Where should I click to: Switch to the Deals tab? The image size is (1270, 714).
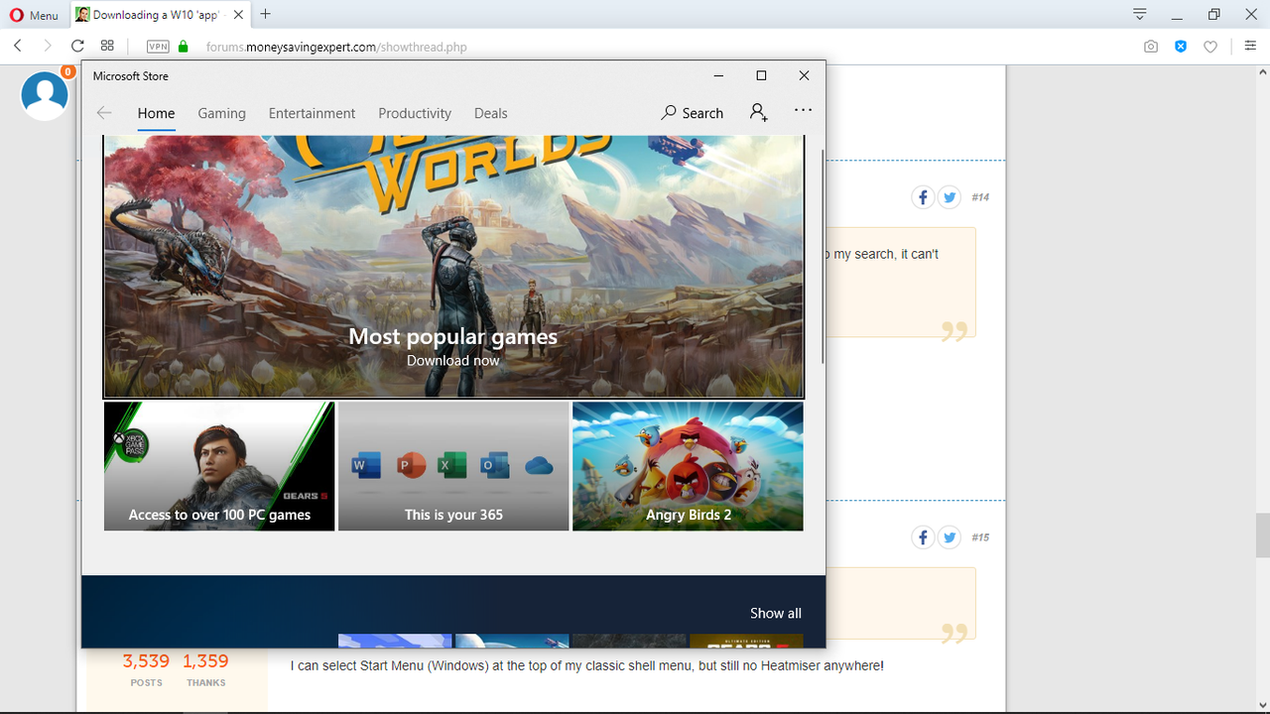490,113
